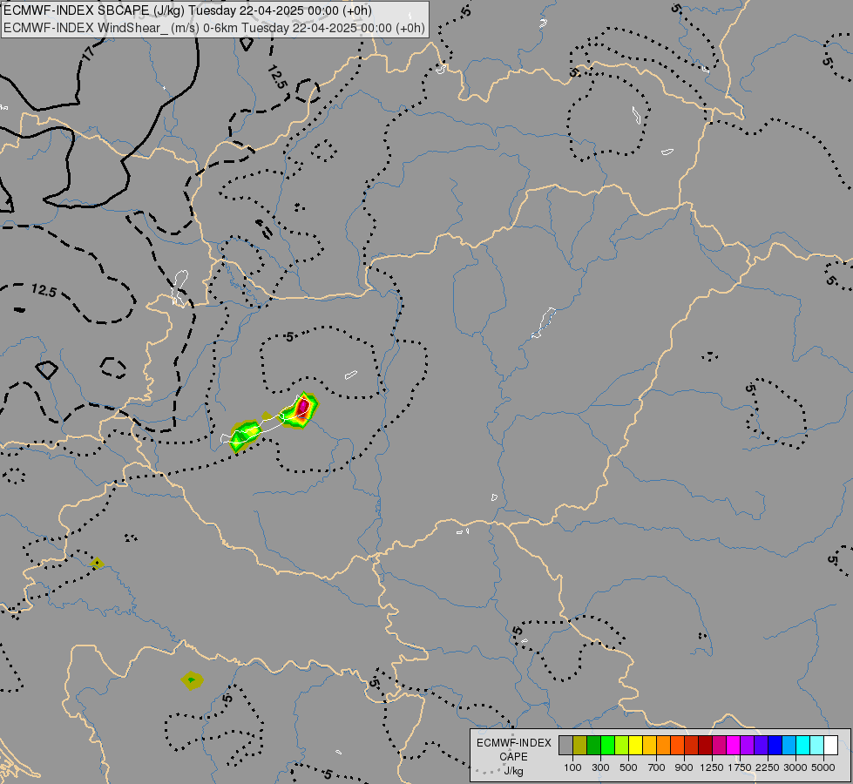The height and width of the screenshot is (784, 853).
Task: Click the '3000' legend value
Action: (x=795, y=767)
